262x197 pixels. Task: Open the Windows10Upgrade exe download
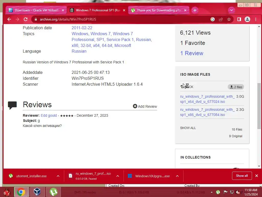pyautogui.click(x=149, y=176)
